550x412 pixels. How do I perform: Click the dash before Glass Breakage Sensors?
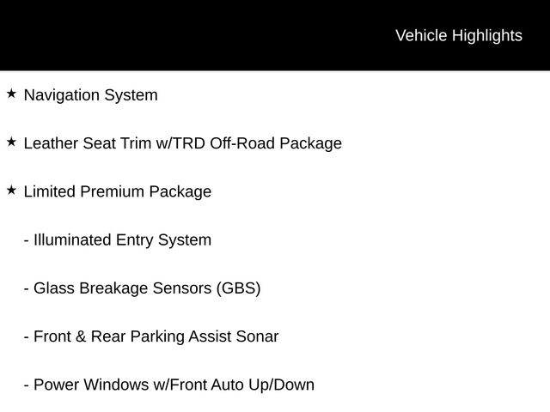(x=27, y=290)
